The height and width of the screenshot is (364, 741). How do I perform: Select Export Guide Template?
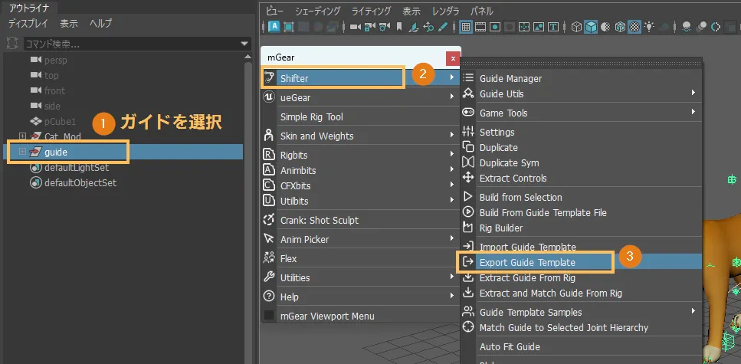click(x=527, y=262)
